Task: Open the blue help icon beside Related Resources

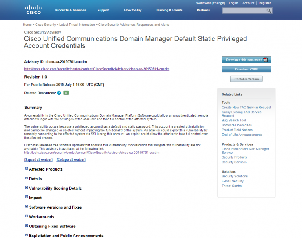Action: (59, 93)
